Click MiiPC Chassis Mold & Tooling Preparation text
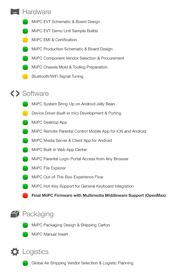 (x=69, y=67)
